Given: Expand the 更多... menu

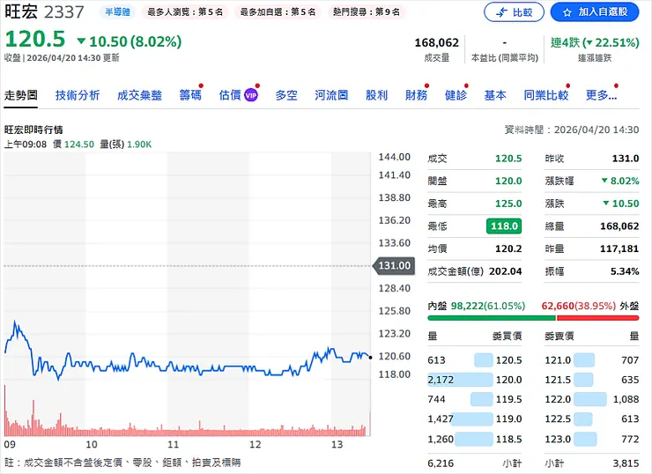Looking at the screenshot, I should pyautogui.click(x=601, y=95).
